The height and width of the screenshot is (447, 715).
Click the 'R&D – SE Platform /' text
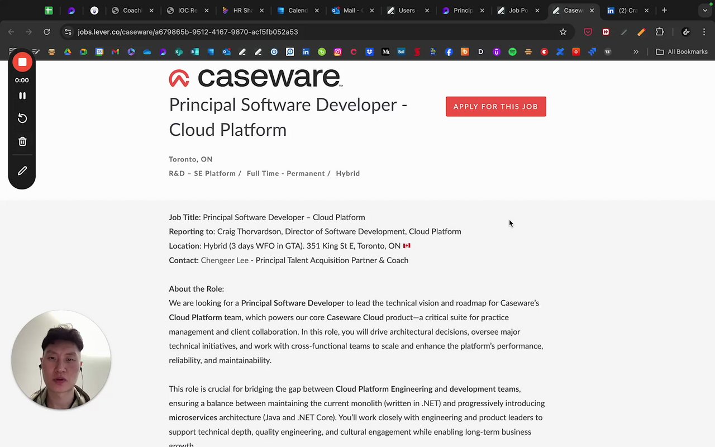pos(205,173)
